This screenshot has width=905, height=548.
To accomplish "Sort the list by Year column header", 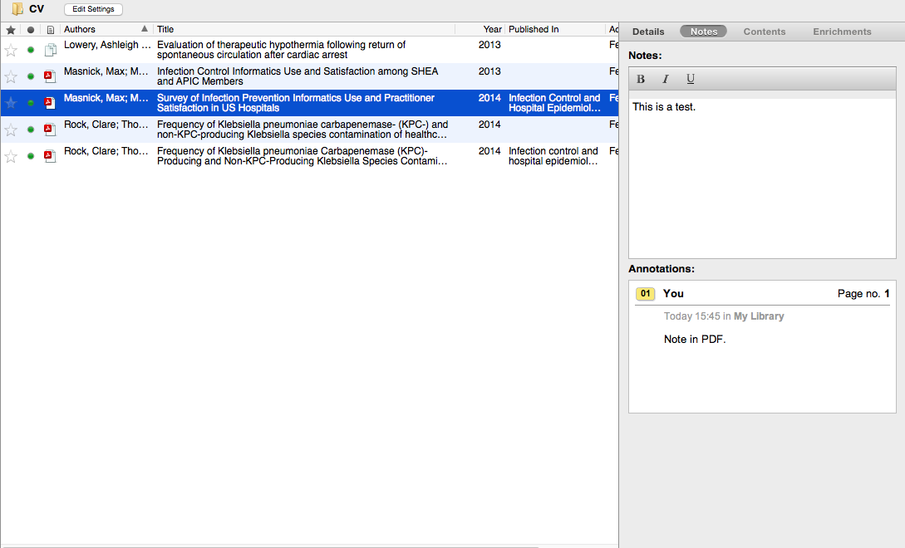I will 492,29.
